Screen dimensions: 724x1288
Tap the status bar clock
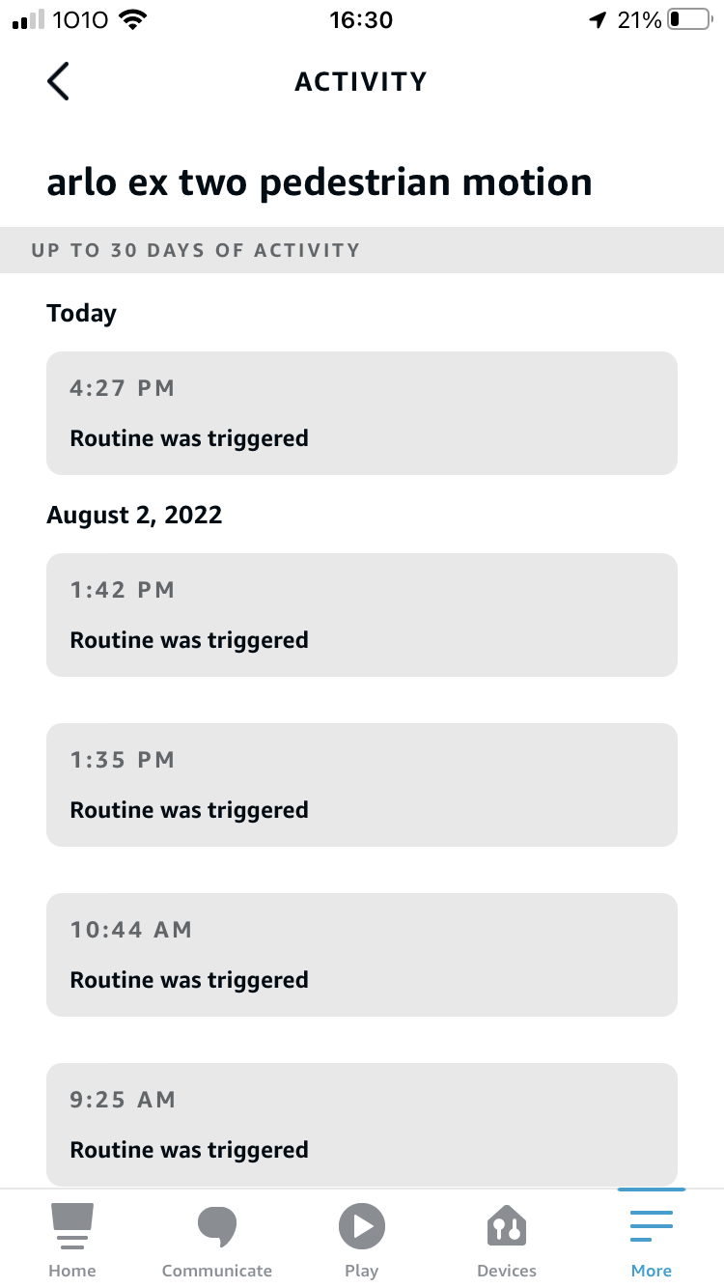[361, 19]
